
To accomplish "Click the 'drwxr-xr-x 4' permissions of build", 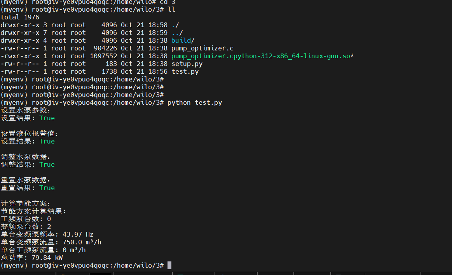I will click(24, 41).
